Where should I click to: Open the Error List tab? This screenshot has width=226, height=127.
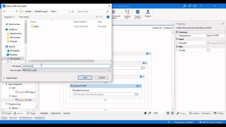point(13,117)
